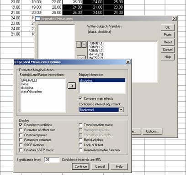This screenshot has height=175, width=186.
Task: Click OK in Repeated Measures dialog
Action: coord(168,27)
